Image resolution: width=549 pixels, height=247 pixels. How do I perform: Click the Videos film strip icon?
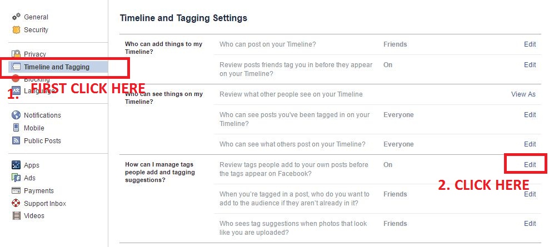click(x=16, y=216)
